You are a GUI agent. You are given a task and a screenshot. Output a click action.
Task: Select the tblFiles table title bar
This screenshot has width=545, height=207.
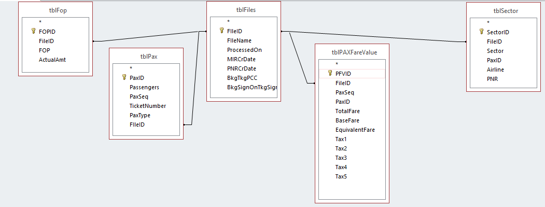[244, 10]
